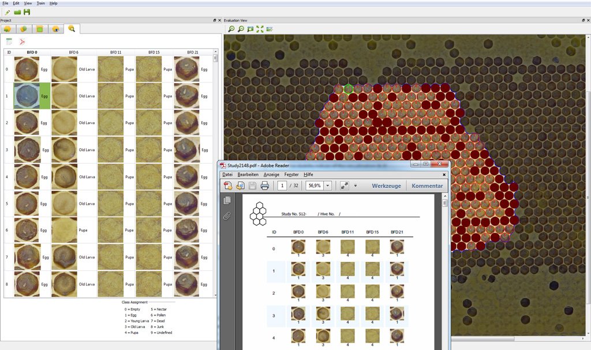Switch to the magnifier evaluation tab
The height and width of the screenshot is (350, 591).
[72, 28]
